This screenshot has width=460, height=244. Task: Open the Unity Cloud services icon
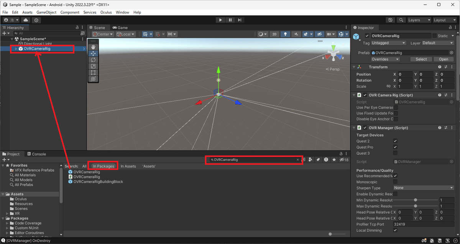[x=26, y=20]
